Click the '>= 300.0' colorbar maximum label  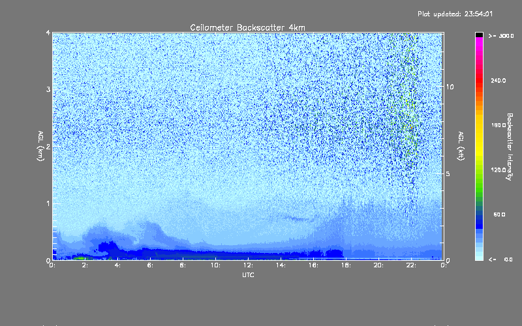click(x=501, y=36)
